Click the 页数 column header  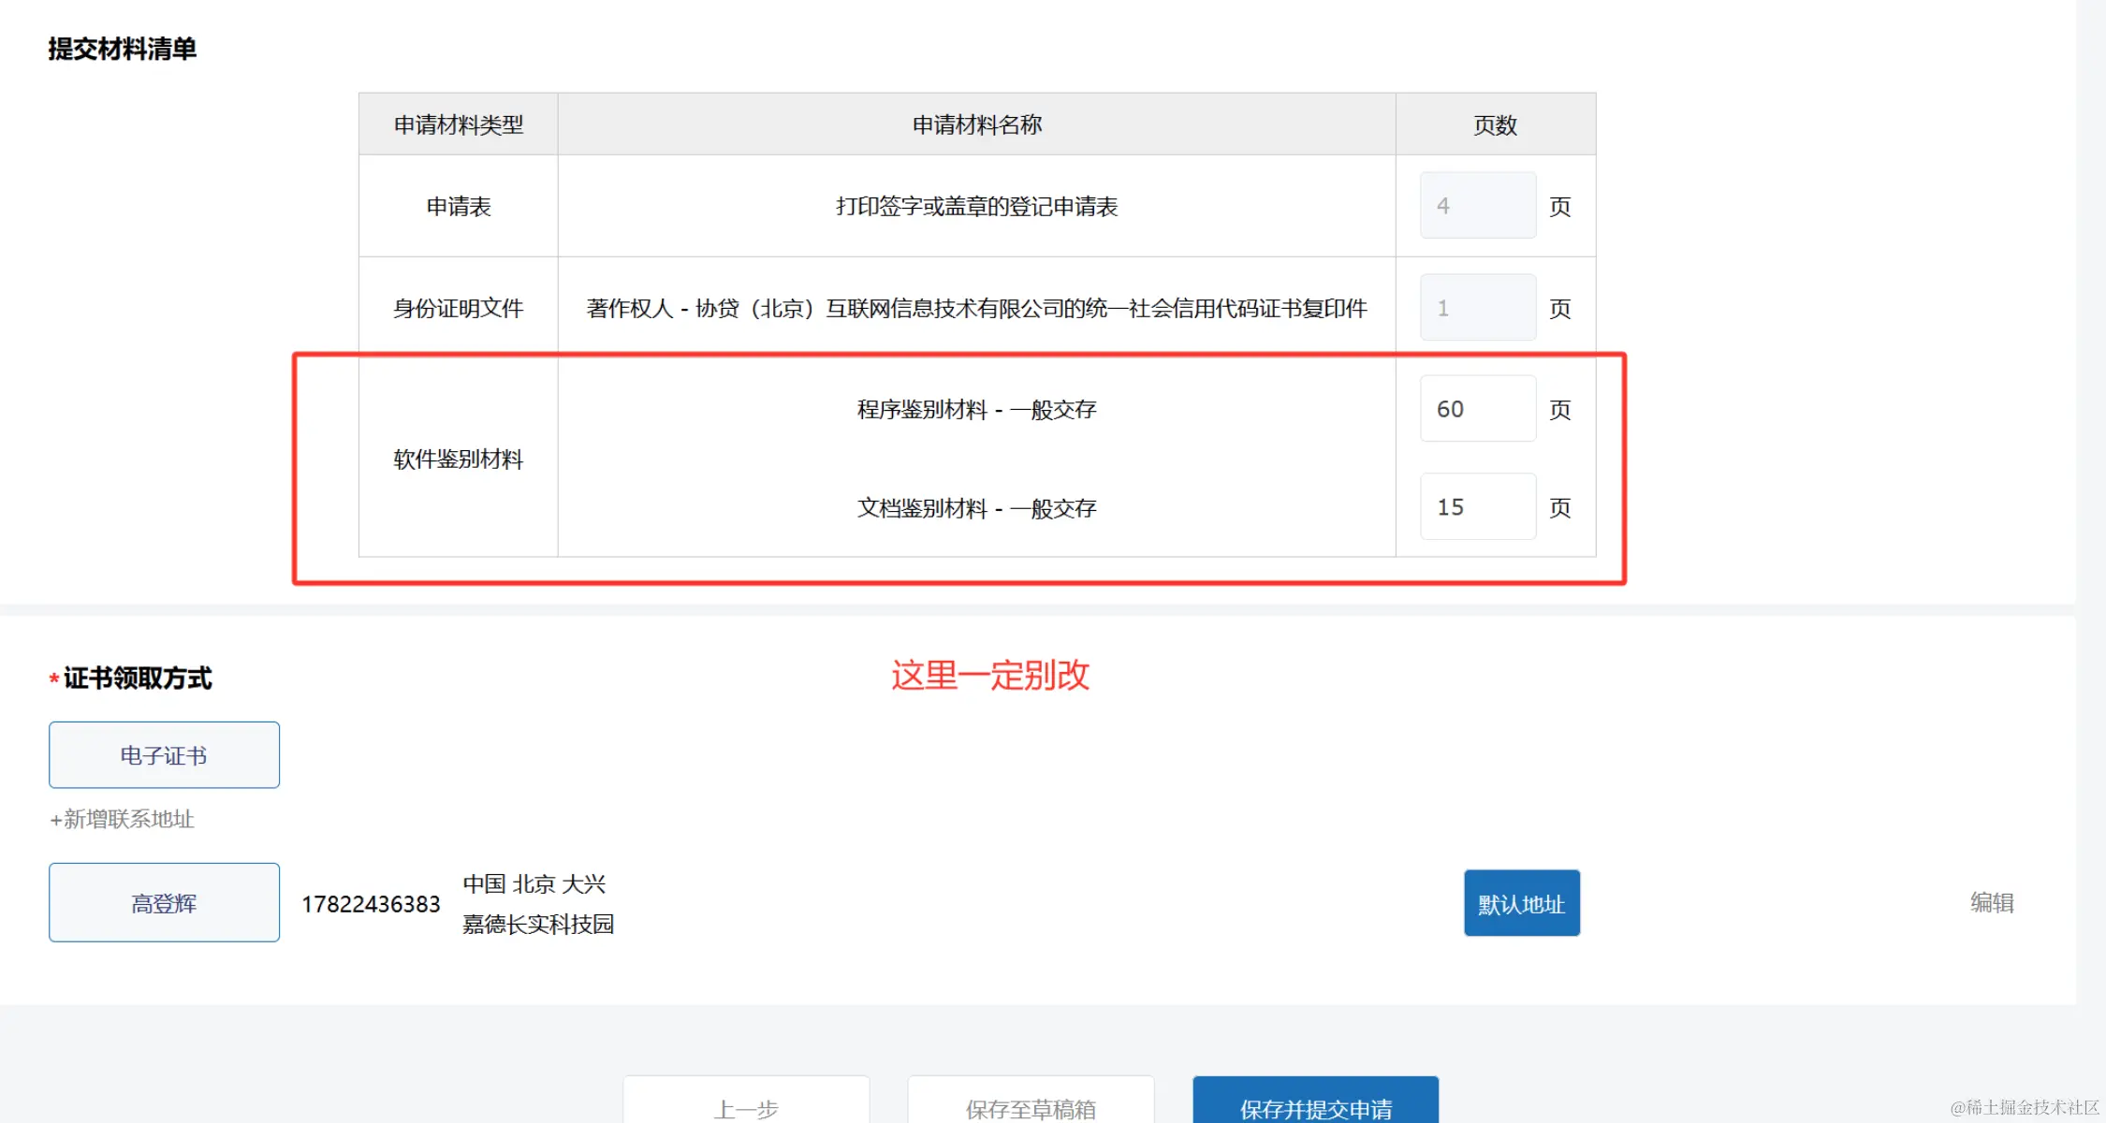coord(1495,124)
